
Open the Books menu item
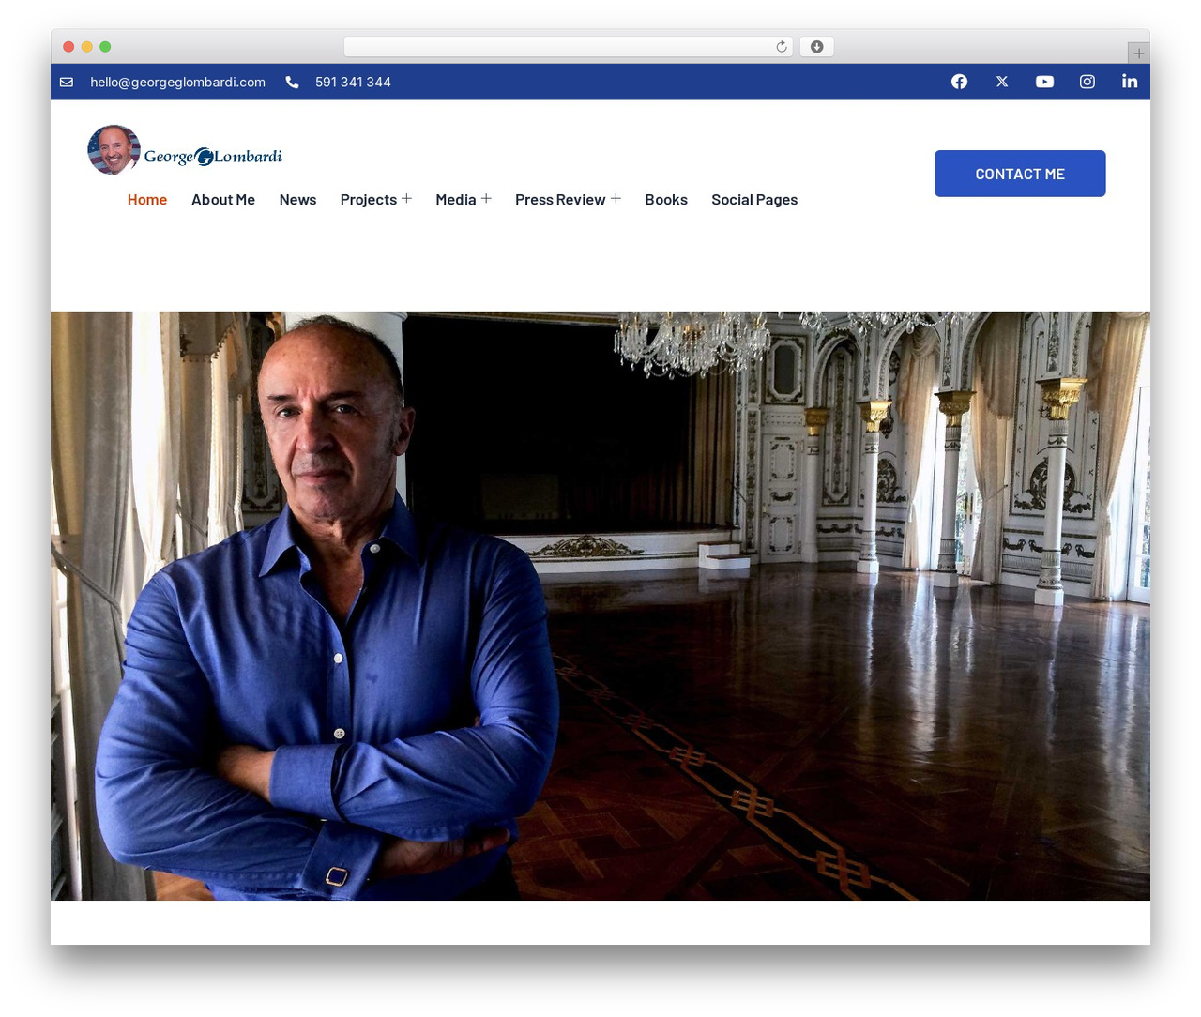[x=666, y=200]
